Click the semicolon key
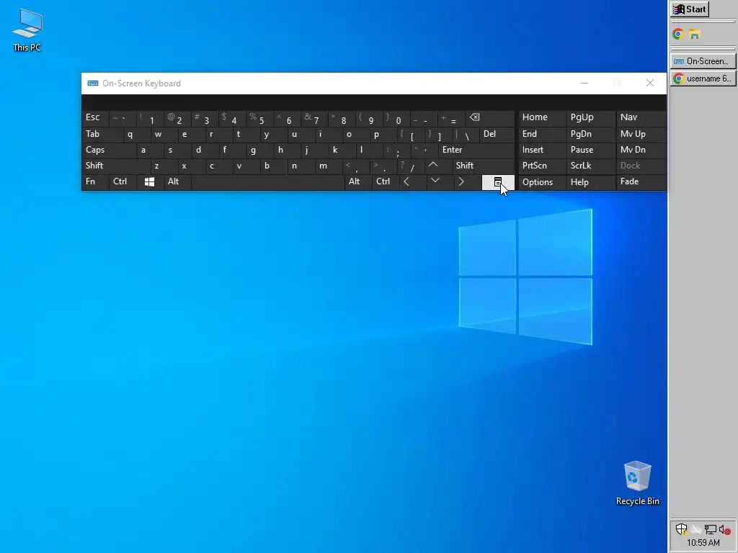 tap(396, 150)
